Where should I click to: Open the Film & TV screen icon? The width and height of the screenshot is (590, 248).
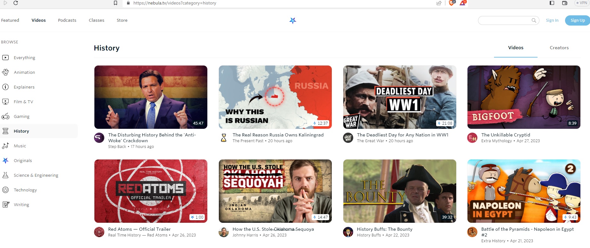click(5, 102)
